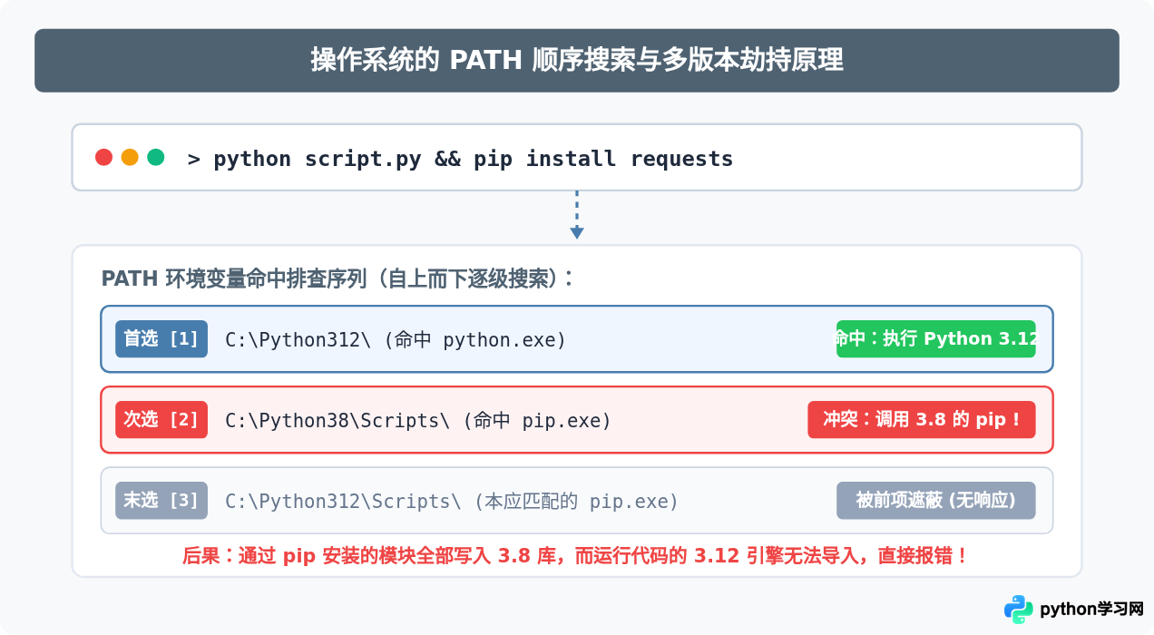Click the command python script.py && pip install requests
Screen dimensions: 1154x635
473,159
